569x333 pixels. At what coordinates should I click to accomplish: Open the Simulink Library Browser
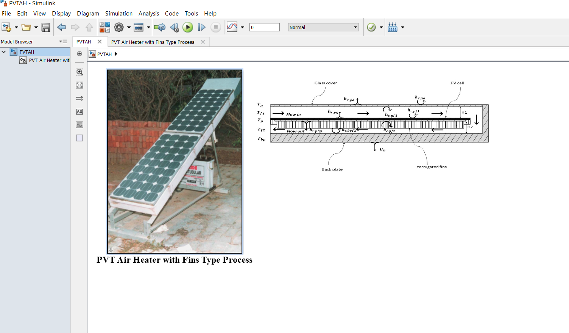coord(105,27)
